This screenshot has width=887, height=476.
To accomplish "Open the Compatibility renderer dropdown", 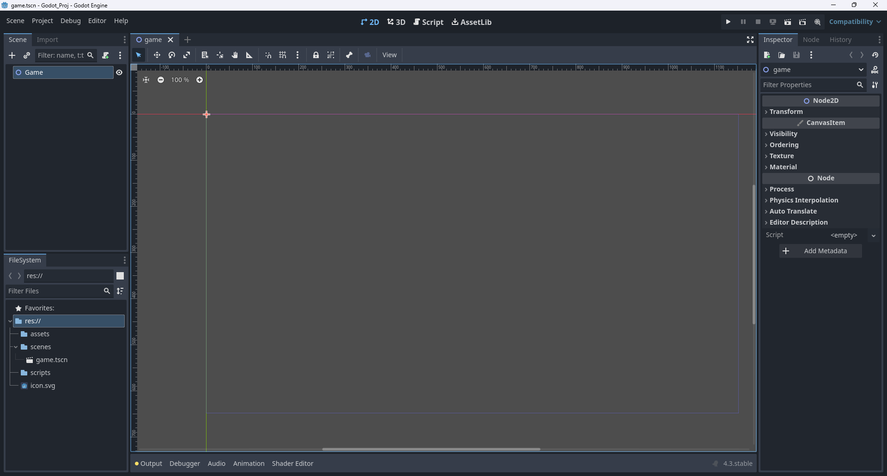I will click(x=855, y=22).
